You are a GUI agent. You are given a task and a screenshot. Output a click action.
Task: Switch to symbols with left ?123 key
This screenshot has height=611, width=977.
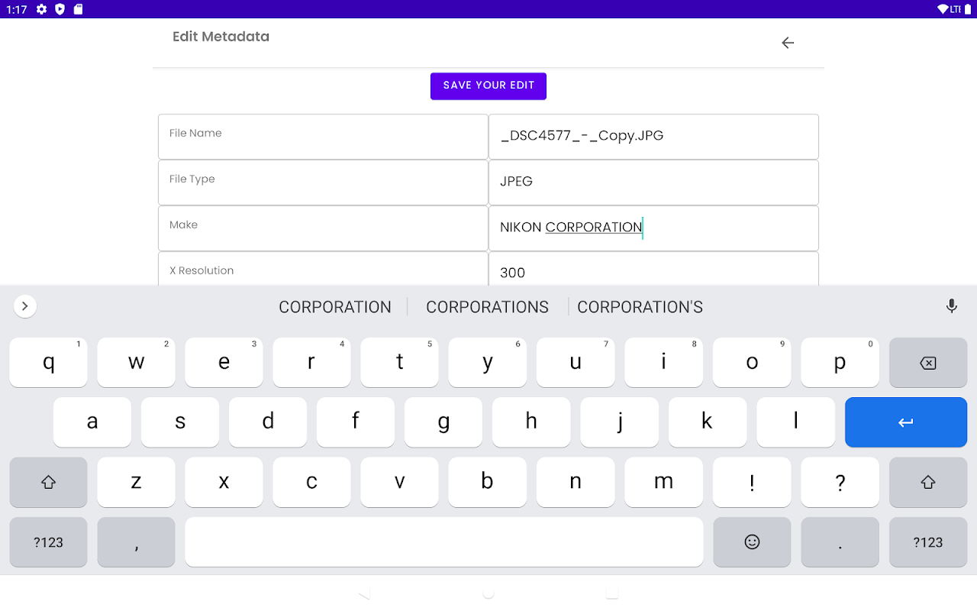48,542
